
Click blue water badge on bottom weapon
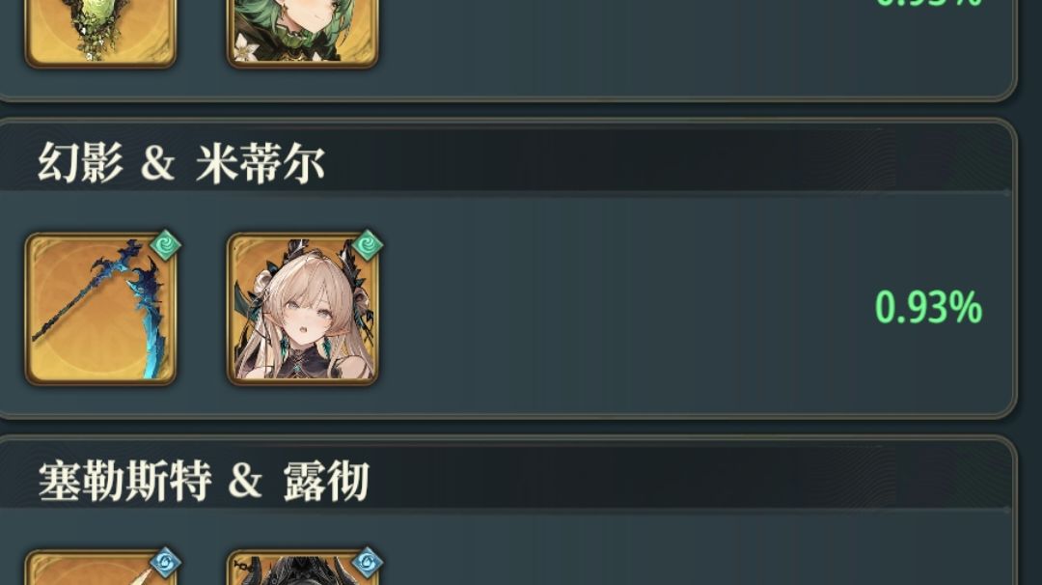tap(166, 564)
